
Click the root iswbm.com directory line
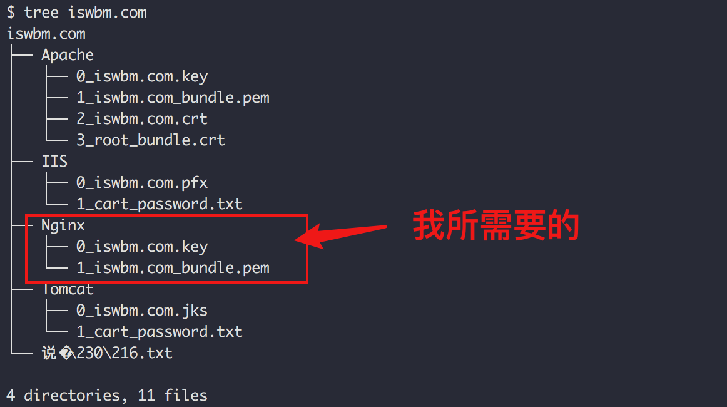click(x=46, y=34)
